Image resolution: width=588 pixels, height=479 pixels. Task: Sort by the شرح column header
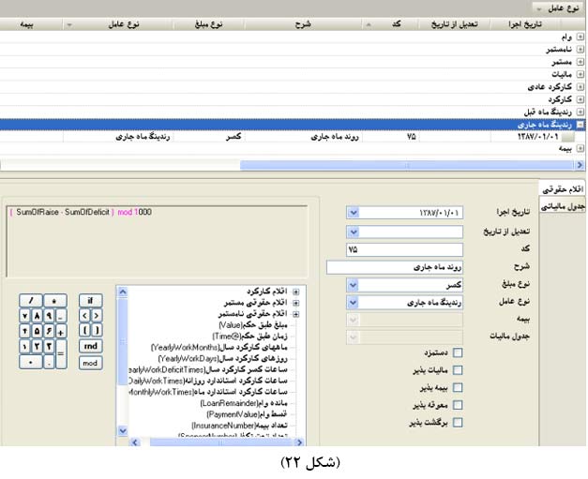(x=303, y=24)
